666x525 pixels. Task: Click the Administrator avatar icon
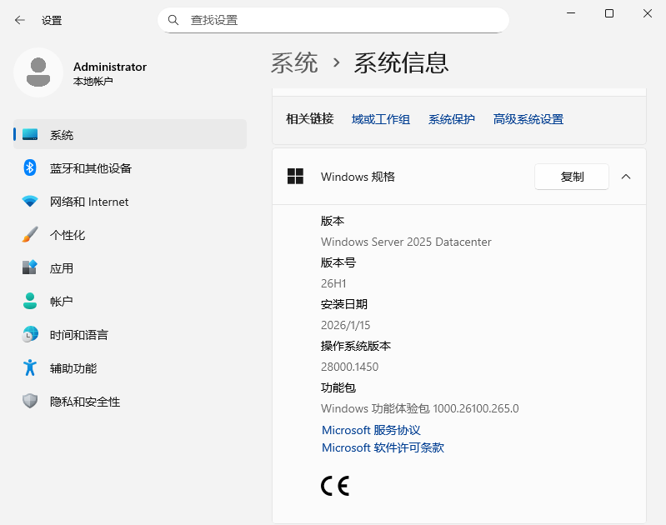coord(38,72)
